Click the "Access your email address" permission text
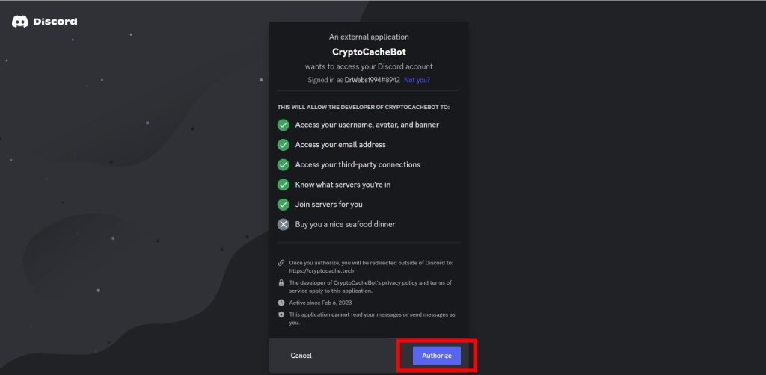 [340, 145]
